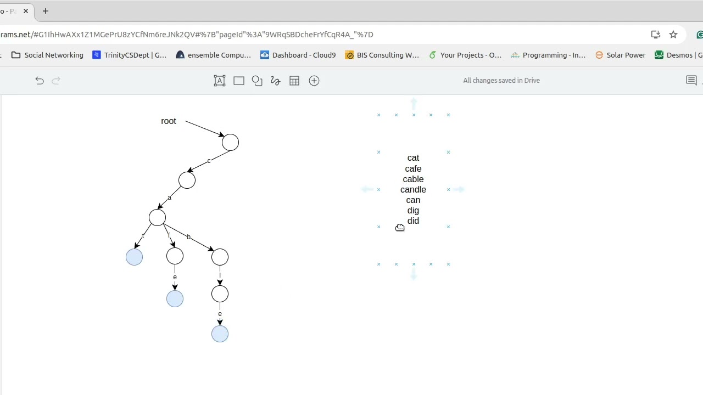
Task: Bookmark this page with star icon
Action: (673, 35)
